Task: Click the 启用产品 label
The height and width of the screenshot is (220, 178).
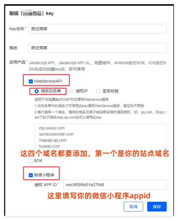Action: [17, 62]
